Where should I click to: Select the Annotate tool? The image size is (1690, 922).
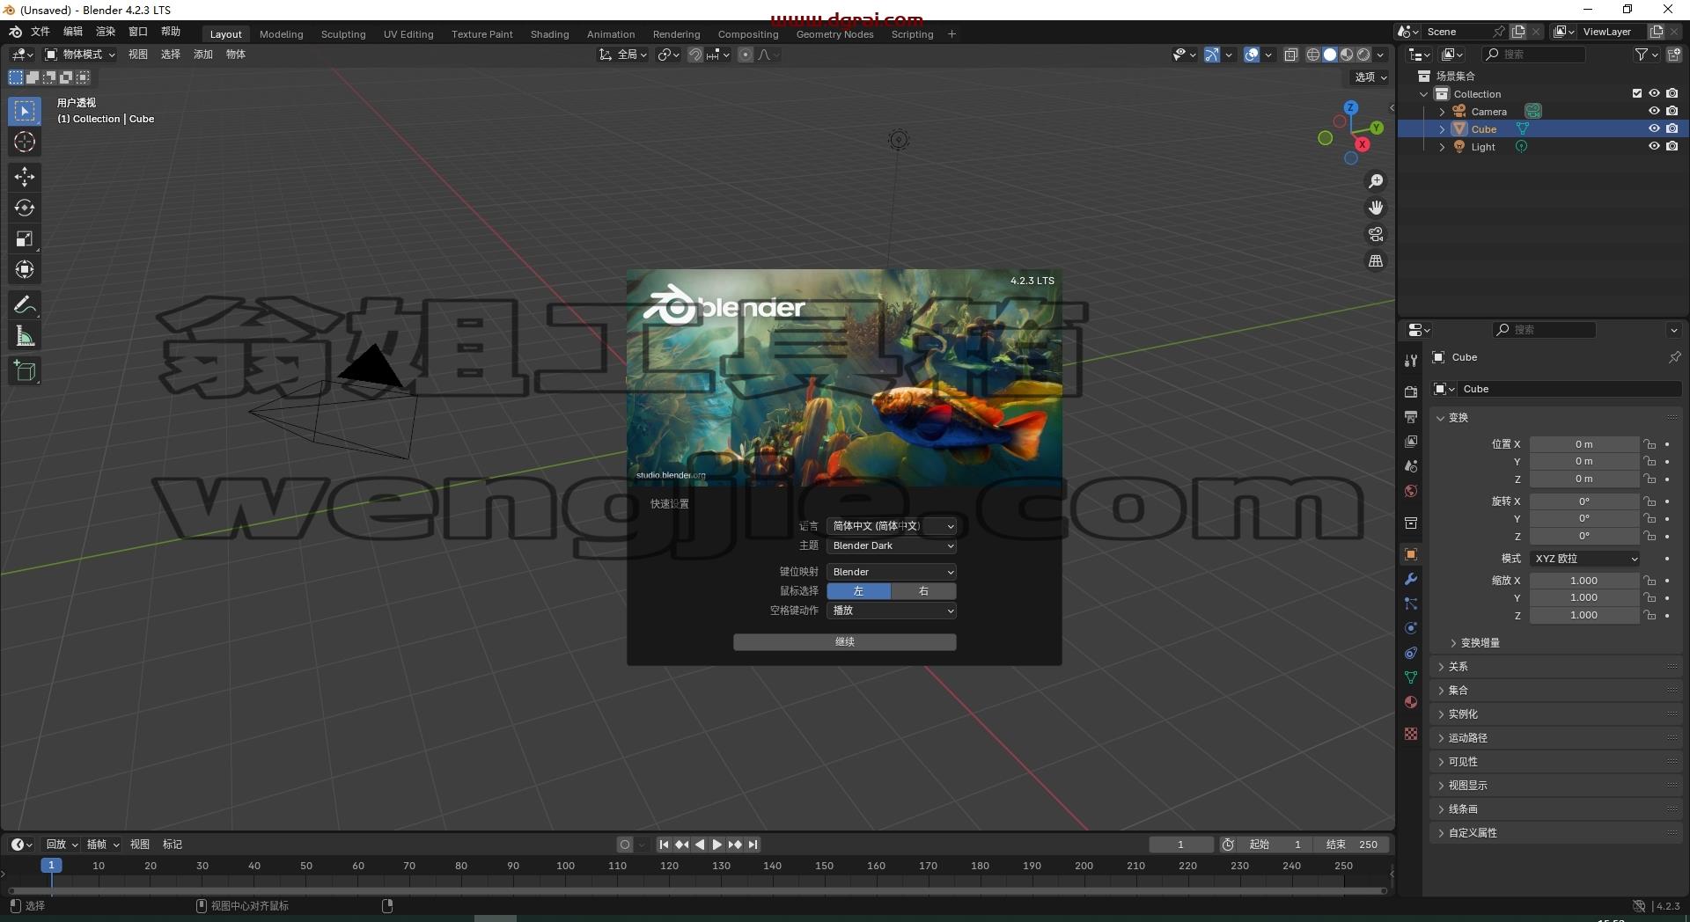pyautogui.click(x=25, y=305)
